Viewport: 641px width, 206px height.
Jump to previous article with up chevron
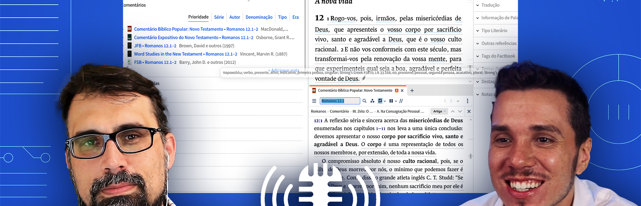(453, 111)
